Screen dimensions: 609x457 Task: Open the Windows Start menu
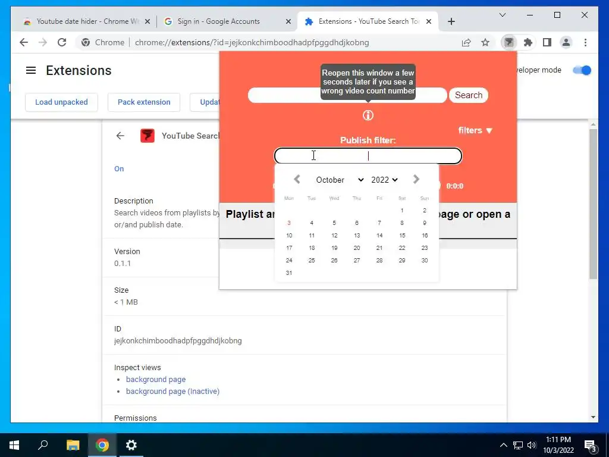[14, 445]
